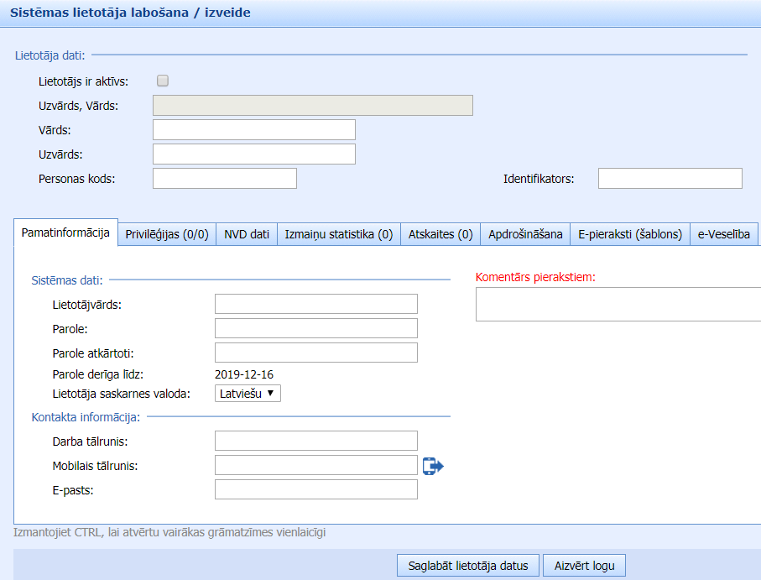This screenshot has height=580, width=761.
Task: Click the 'Komentārs pierakstiem' text area
Action: (x=618, y=304)
